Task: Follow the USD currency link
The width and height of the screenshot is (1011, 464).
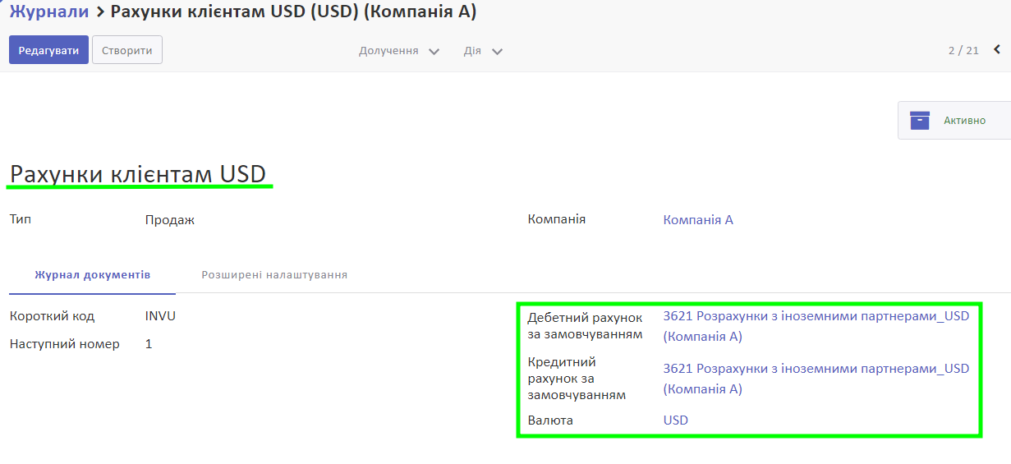Action: (x=675, y=420)
